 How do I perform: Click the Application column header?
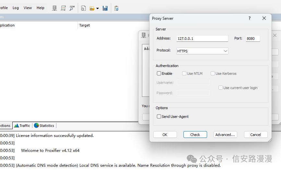click(7, 25)
